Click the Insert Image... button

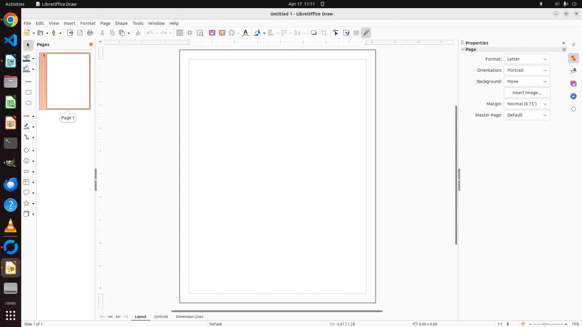[527, 93]
